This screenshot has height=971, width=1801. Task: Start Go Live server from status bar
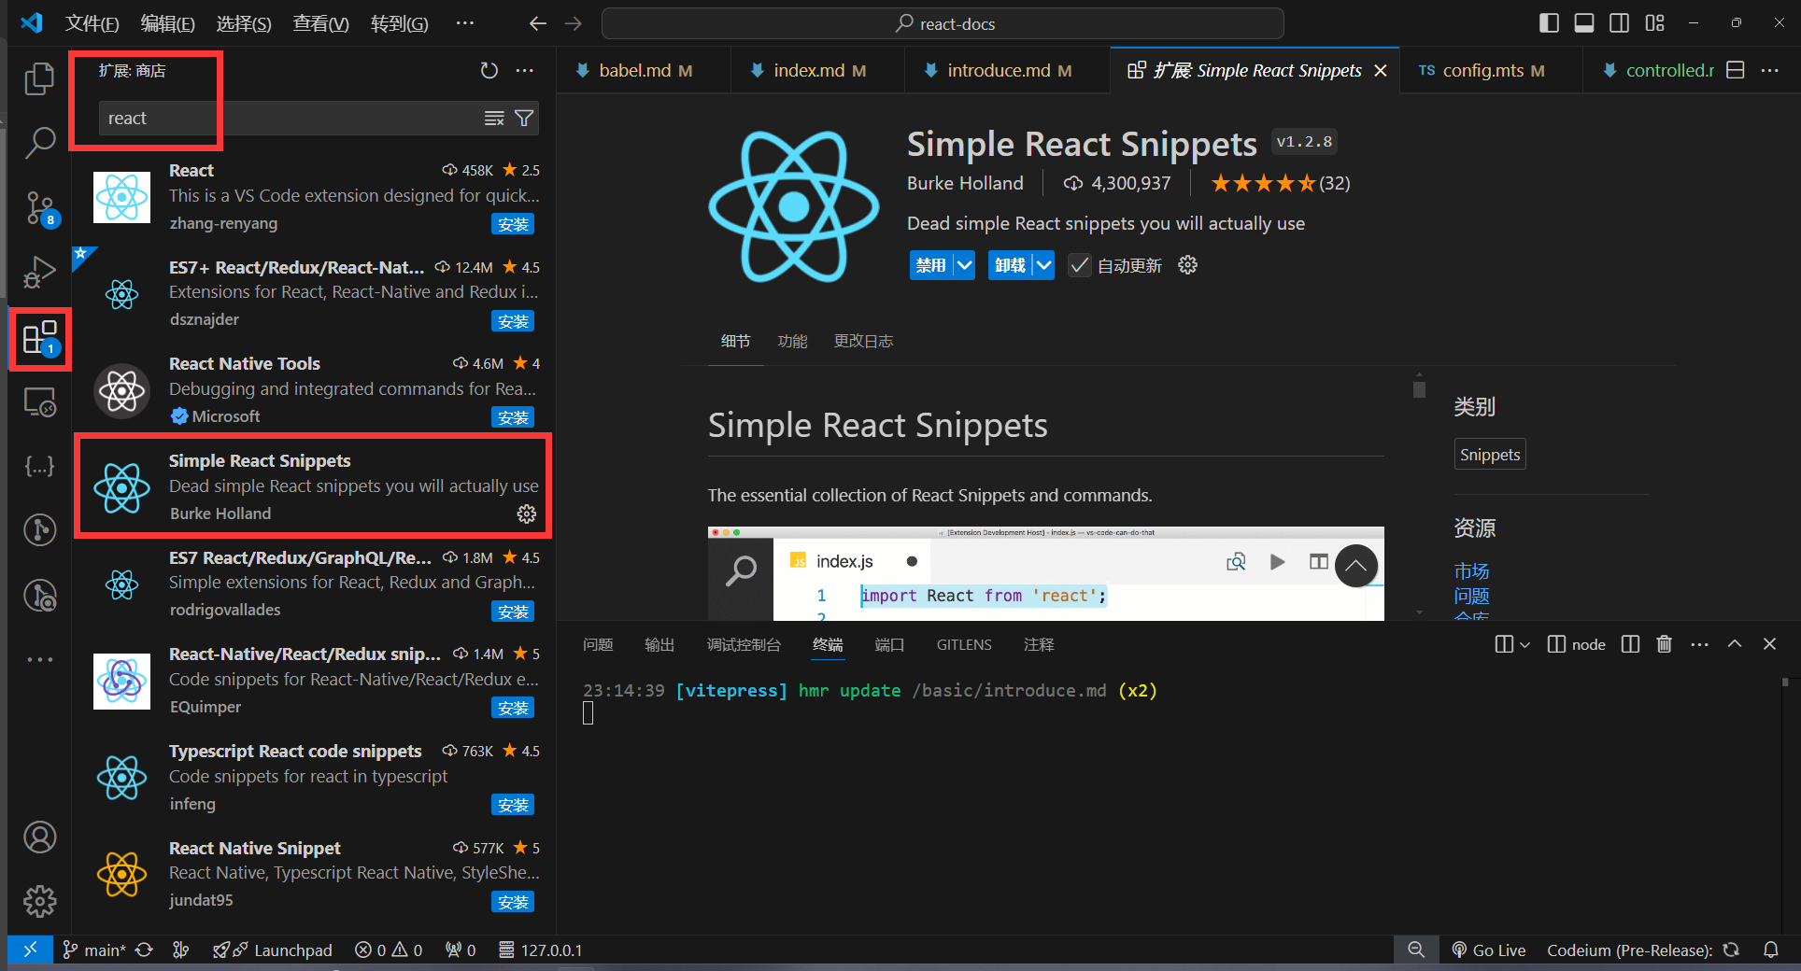[1489, 950]
